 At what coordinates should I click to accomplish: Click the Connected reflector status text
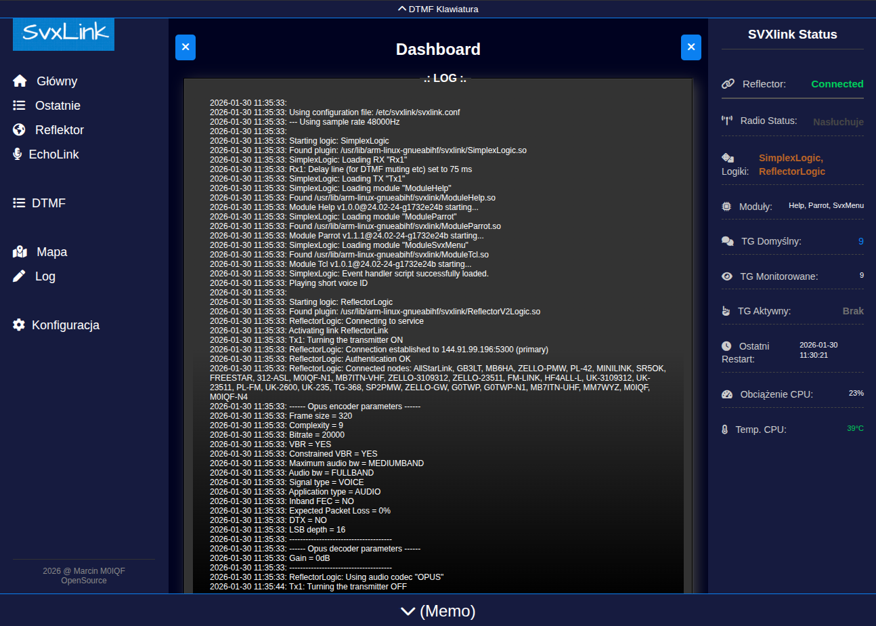tap(837, 84)
